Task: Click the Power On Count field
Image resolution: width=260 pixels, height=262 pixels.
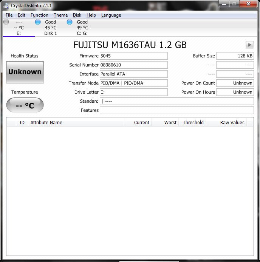Action: tap(235, 83)
